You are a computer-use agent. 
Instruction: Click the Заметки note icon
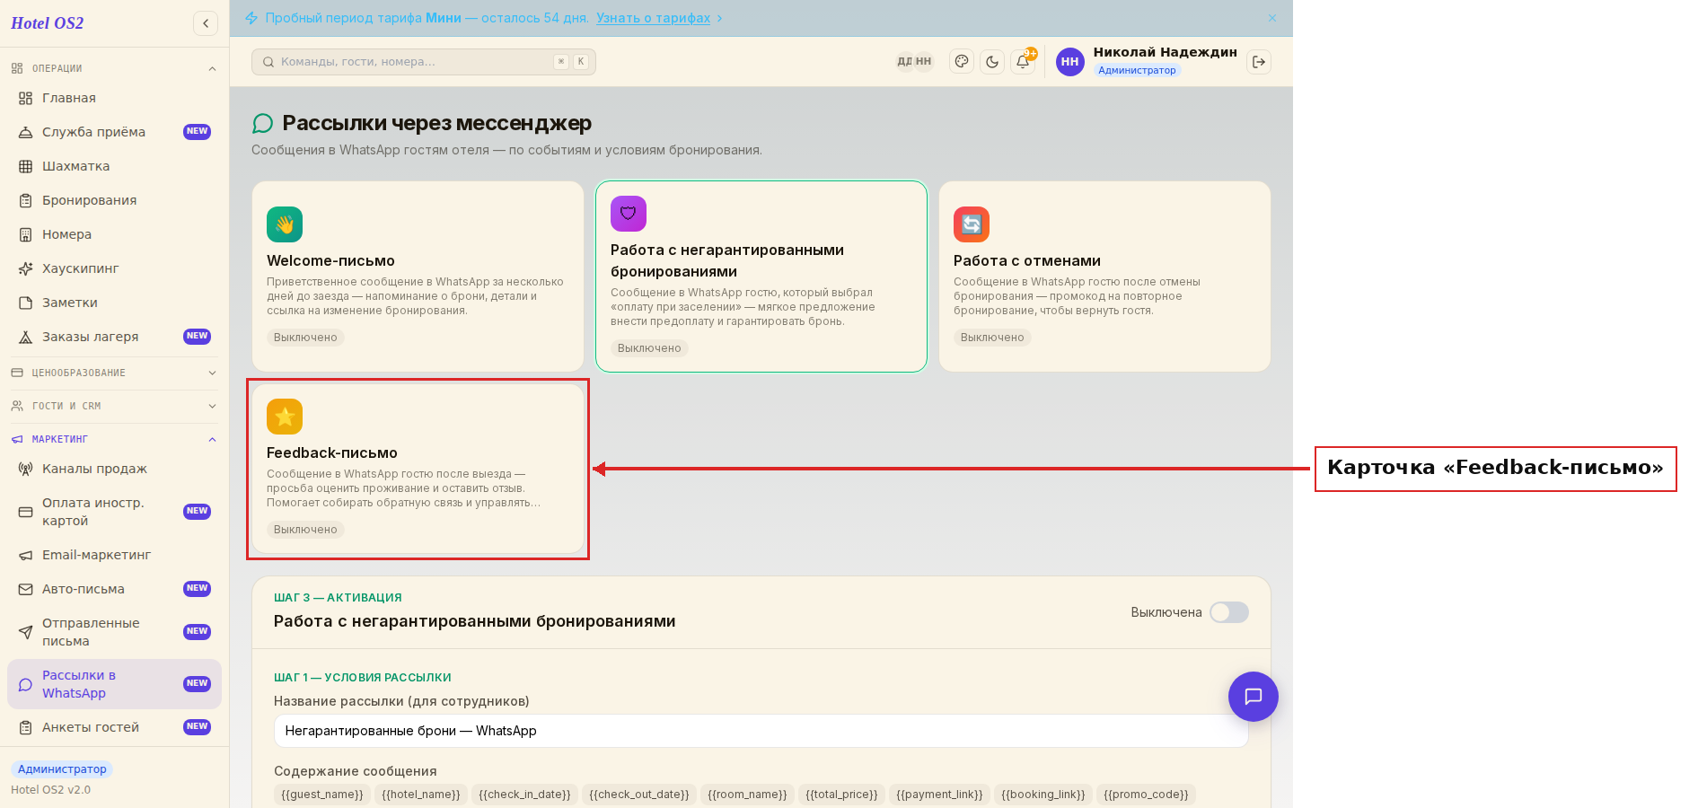click(x=26, y=303)
